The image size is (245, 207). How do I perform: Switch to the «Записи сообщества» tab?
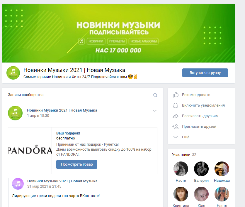(25, 95)
